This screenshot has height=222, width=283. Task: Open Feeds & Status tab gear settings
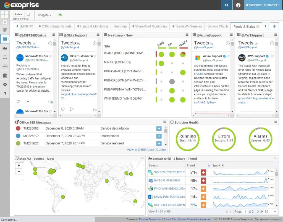tap(258, 27)
